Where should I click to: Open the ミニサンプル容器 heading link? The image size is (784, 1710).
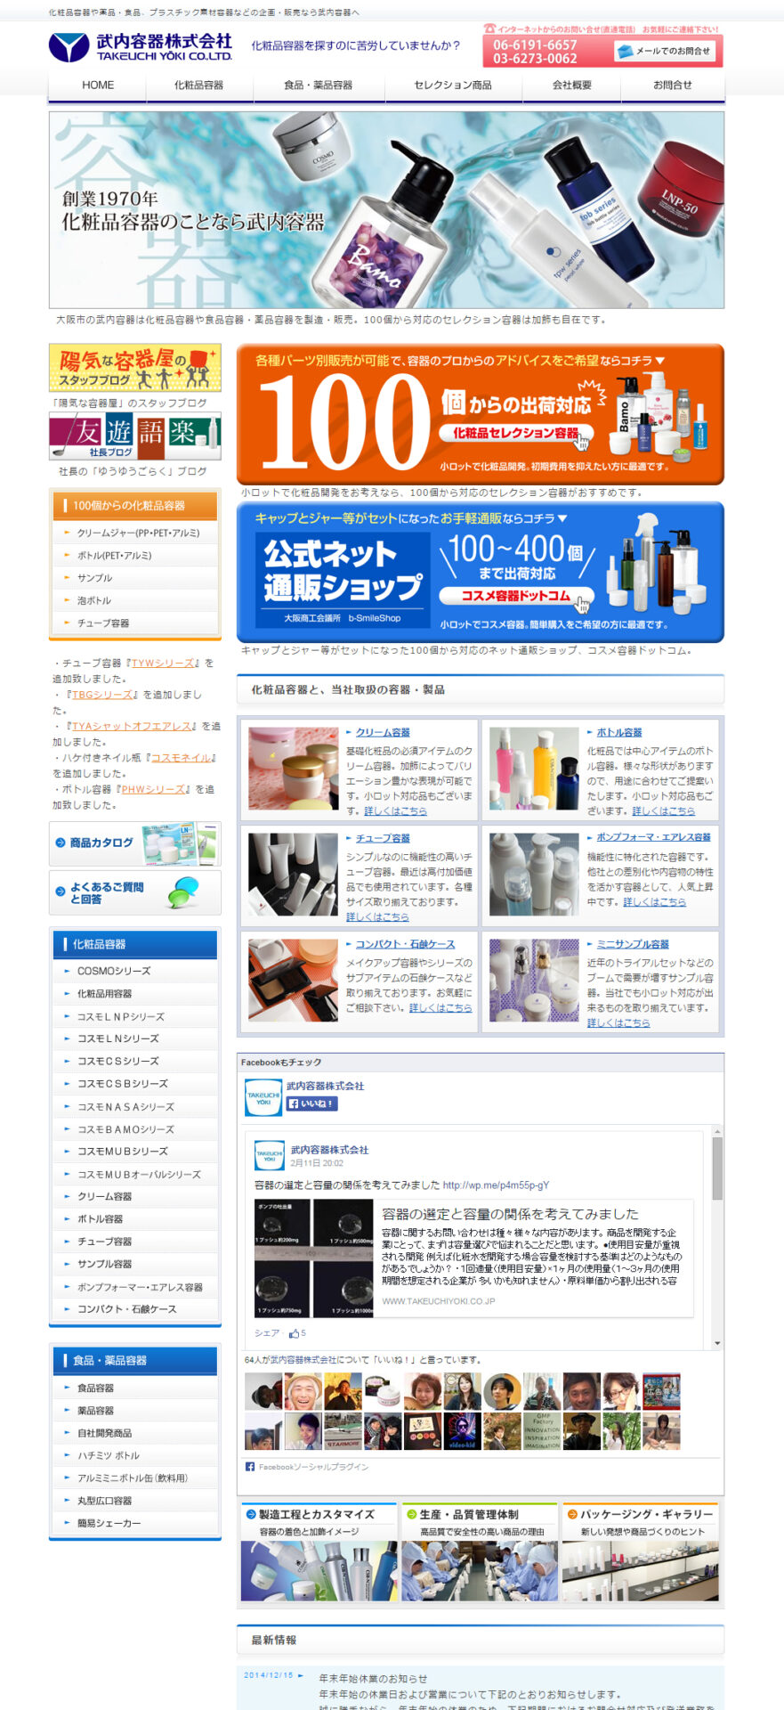click(x=633, y=944)
